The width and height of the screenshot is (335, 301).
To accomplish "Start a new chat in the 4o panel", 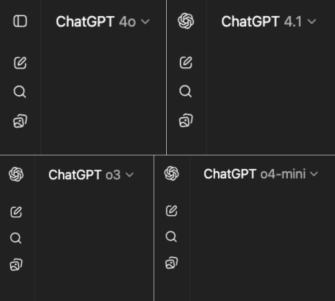I will (20, 63).
